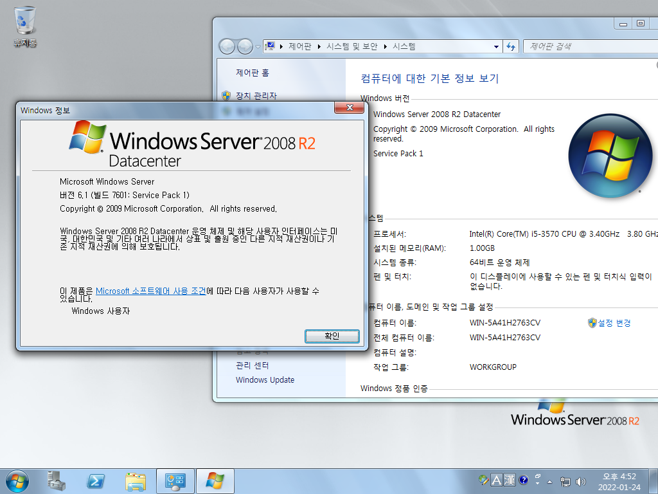Restore the language bar icon in tray
Screen dimensions: 658x494
538,476
